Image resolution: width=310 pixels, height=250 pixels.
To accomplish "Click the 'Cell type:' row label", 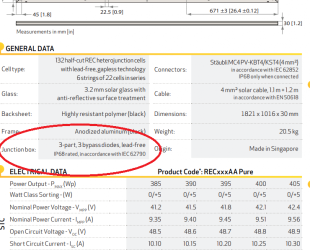I will (x=13, y=70).
